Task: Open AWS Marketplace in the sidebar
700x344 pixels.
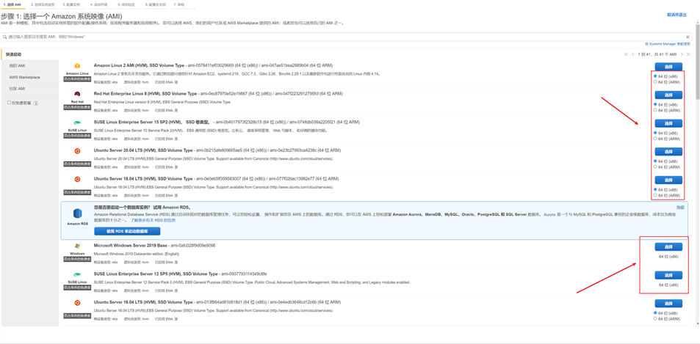Action: pos(29,77)
